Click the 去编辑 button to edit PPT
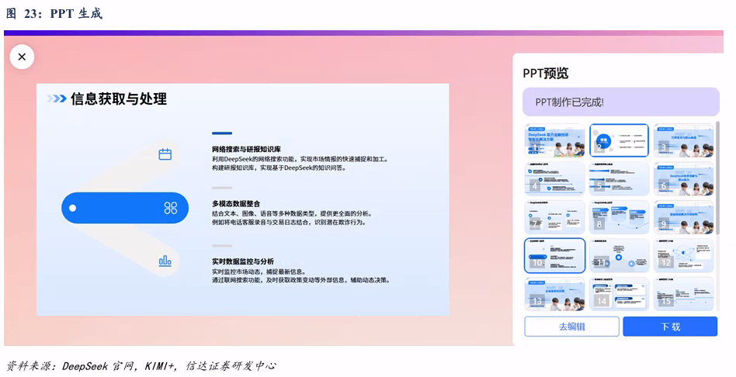This screenshot has height=377, width=736. pos(571,327)
